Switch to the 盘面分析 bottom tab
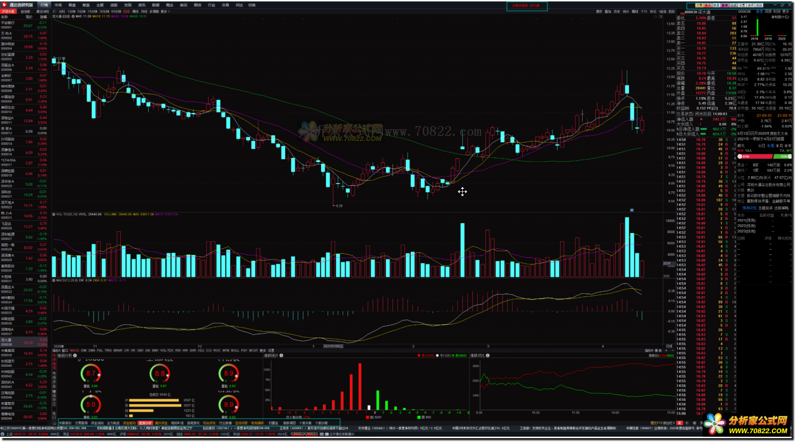This screenshot has height=442, width=796. click(x=145, y=423)
